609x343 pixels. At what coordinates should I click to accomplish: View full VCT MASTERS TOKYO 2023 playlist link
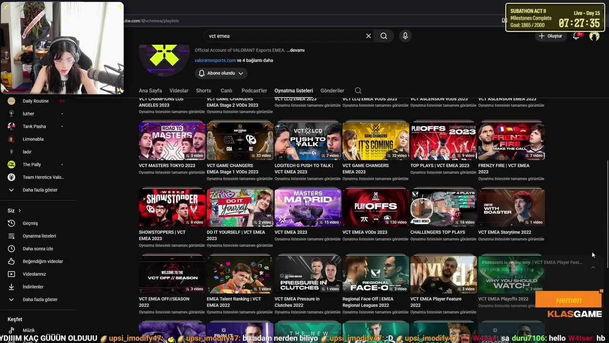(172, 172)
